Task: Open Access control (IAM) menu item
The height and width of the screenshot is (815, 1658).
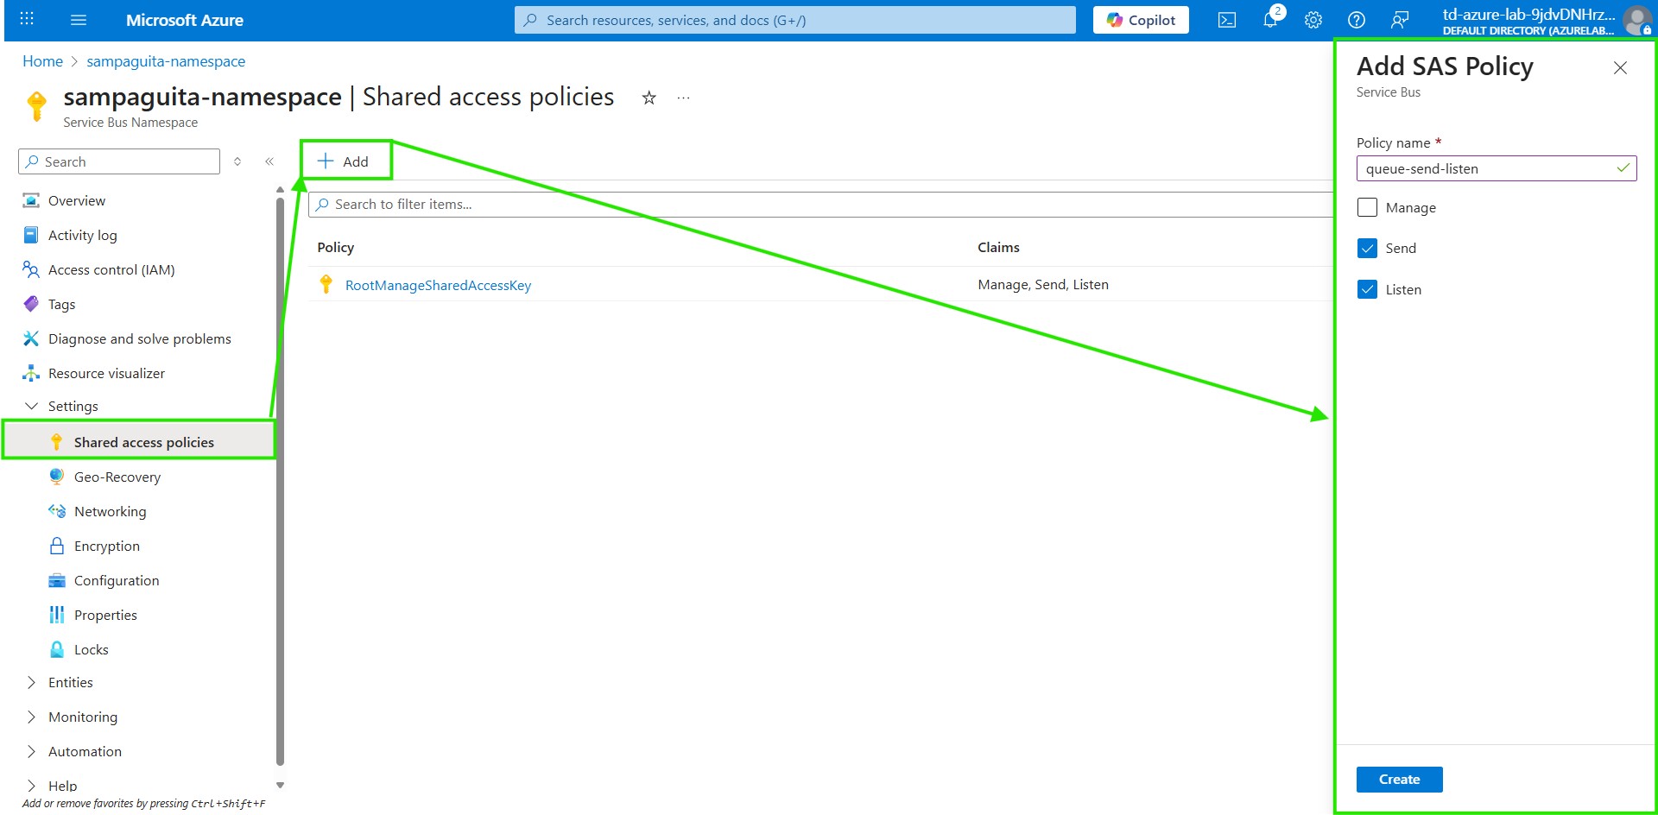Action: coord(111,269)
